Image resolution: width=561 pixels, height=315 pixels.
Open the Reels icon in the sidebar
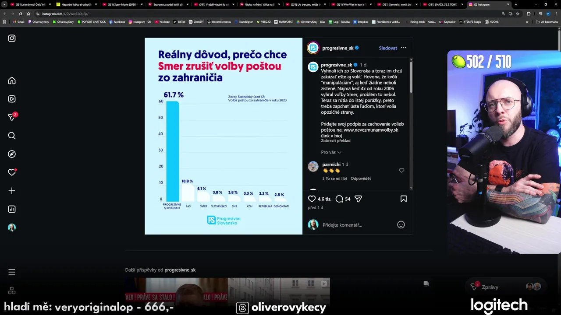[12, 99]
